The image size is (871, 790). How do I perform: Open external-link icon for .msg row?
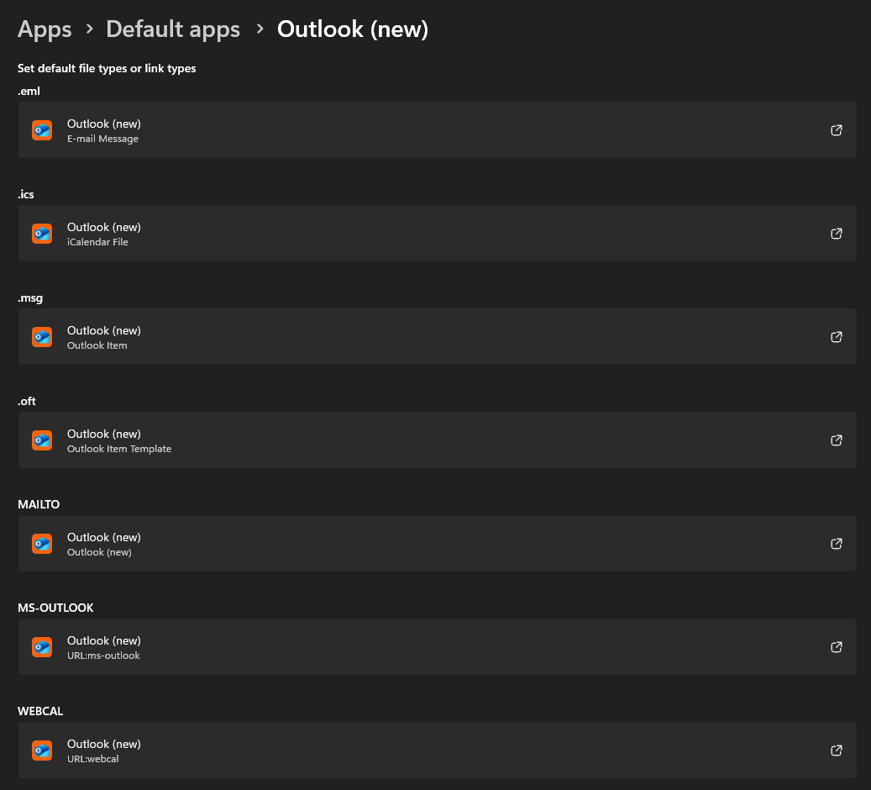[x=836, y=337]
